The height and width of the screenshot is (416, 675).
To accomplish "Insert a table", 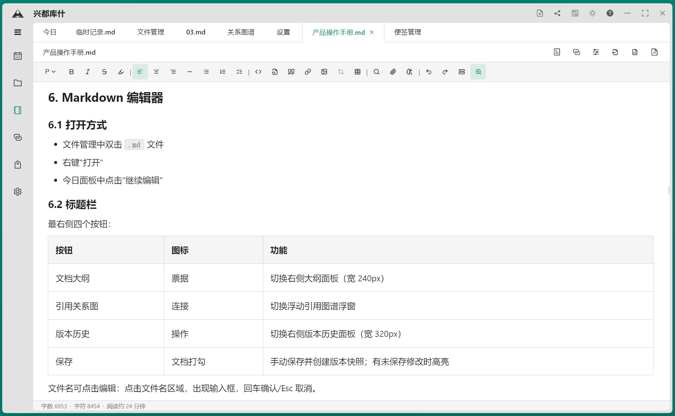I will [357, 72].
